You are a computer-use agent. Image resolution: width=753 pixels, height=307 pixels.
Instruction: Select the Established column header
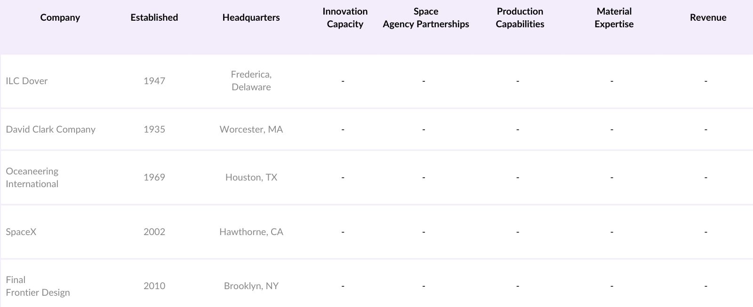[x=154, y=18]
